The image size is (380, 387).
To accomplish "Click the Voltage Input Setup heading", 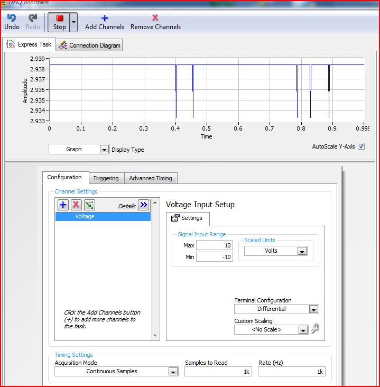I will pyautogui.click(x=200, y=205).
